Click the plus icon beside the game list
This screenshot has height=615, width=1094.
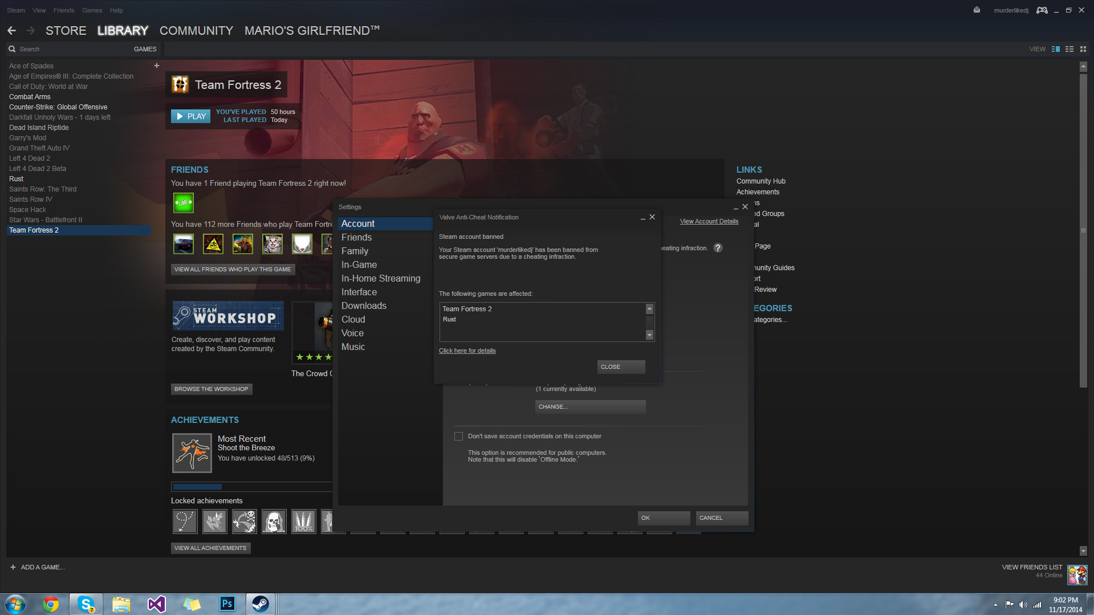156,66
